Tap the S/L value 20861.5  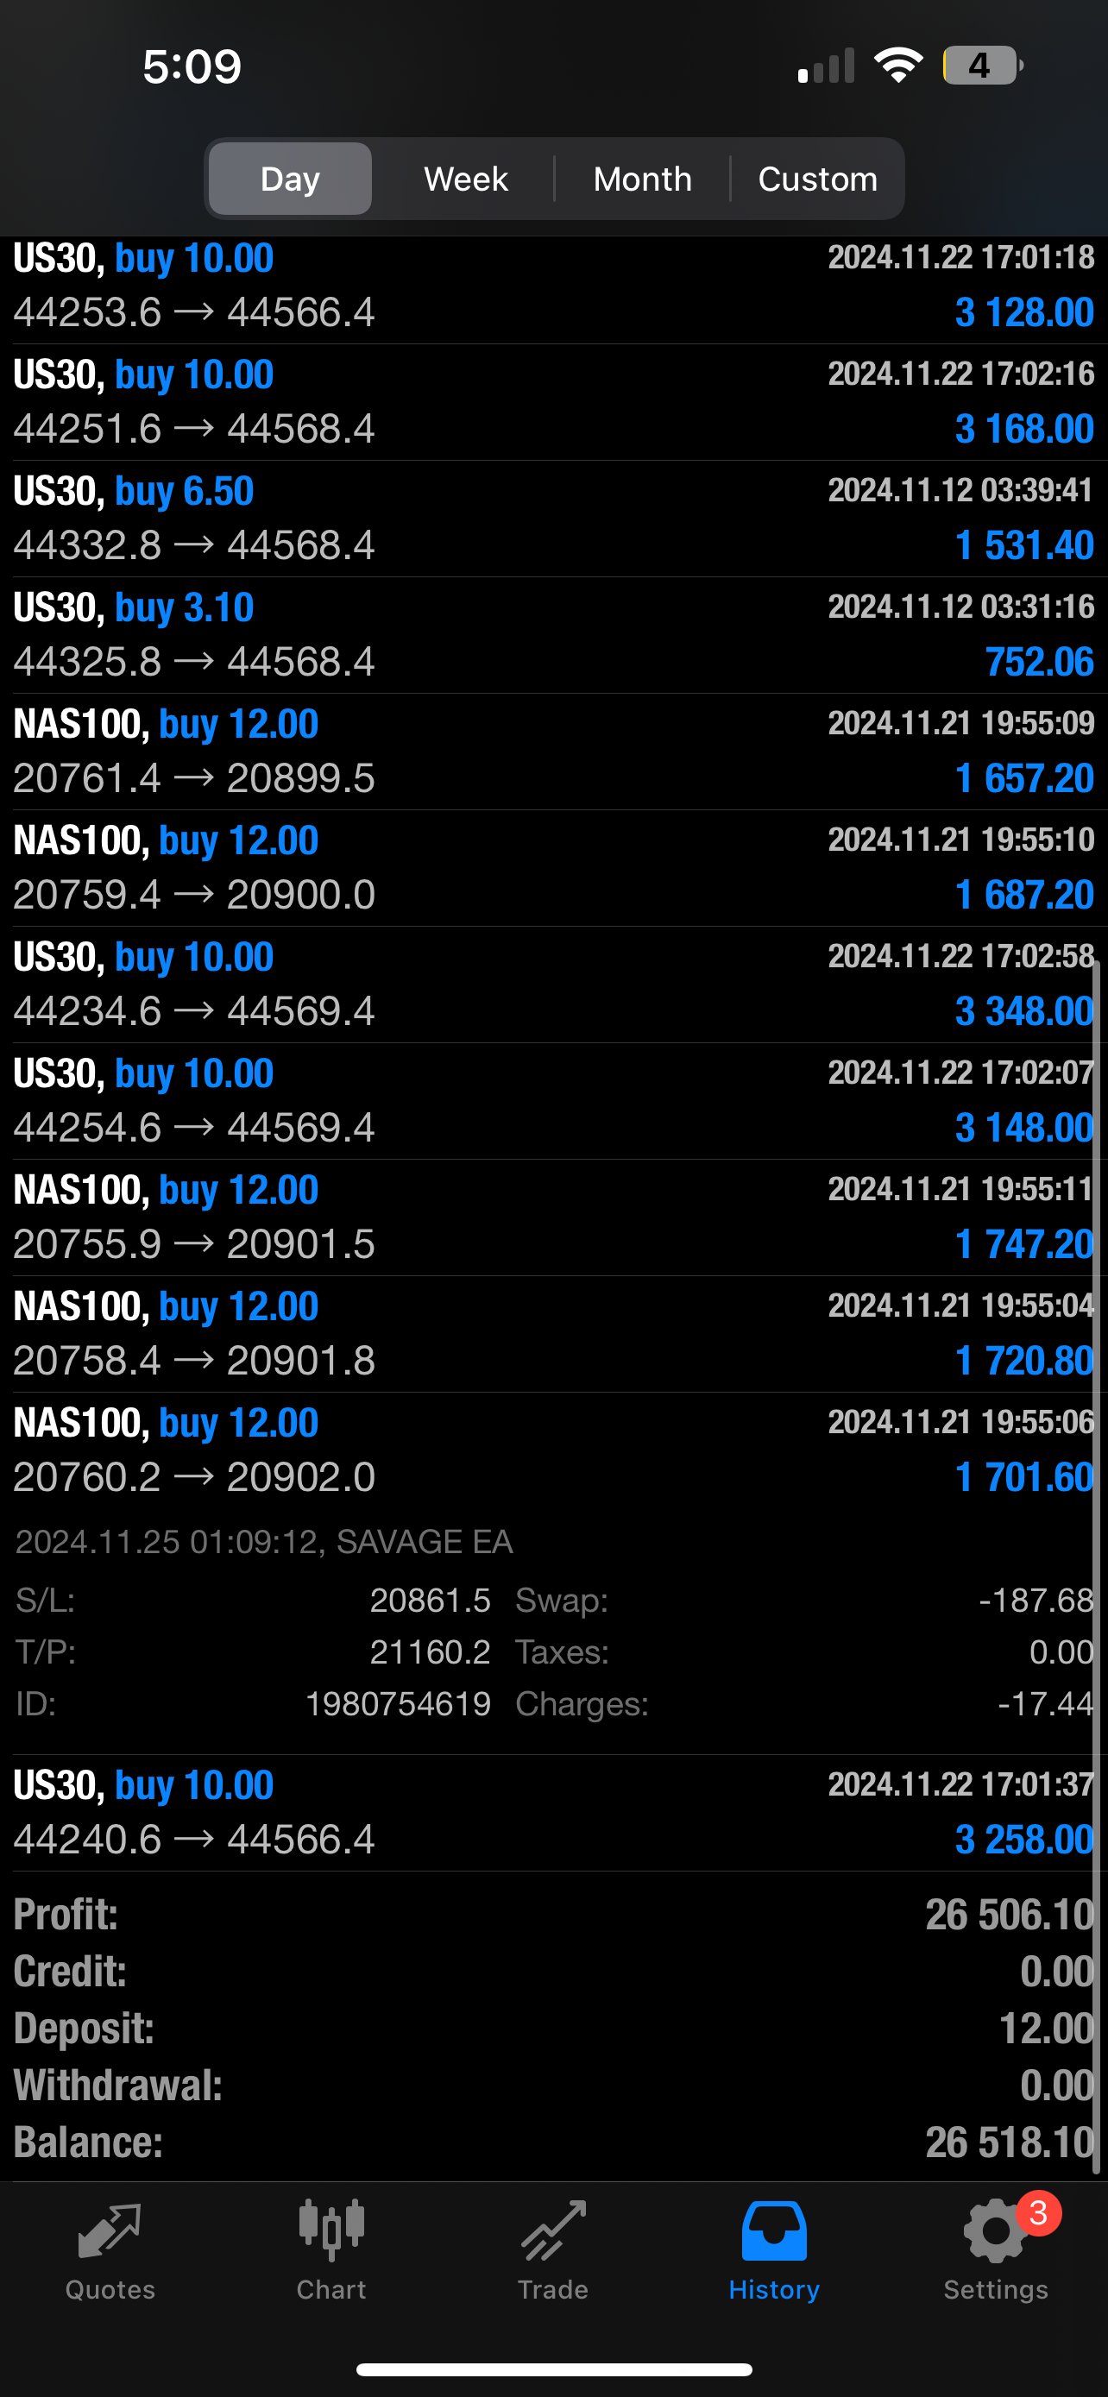[x=430, y=1601]
